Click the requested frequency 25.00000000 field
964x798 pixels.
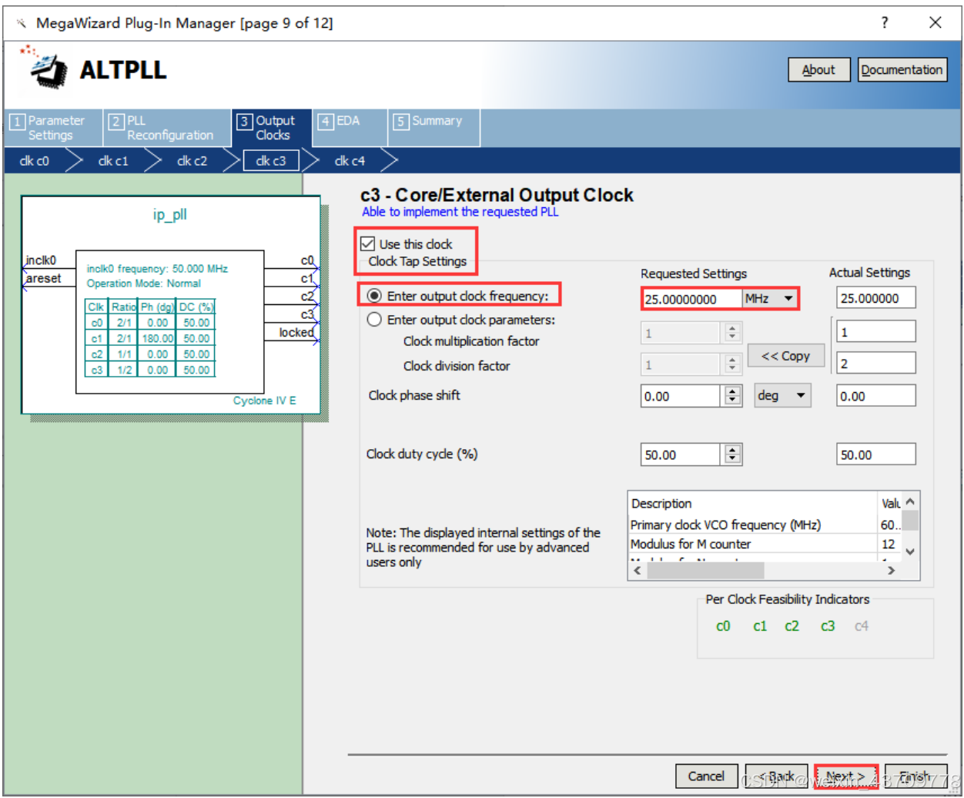(691, 299)
